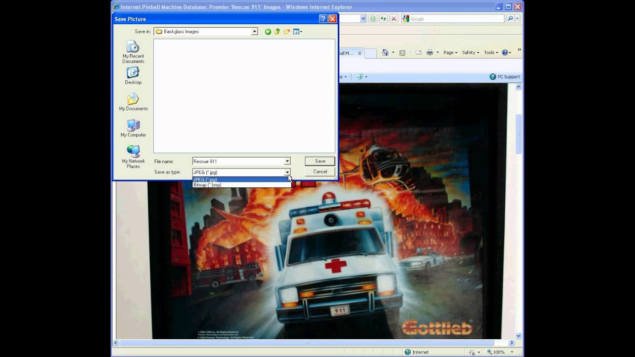Go back to last folder visited

[x=268, y=32]
